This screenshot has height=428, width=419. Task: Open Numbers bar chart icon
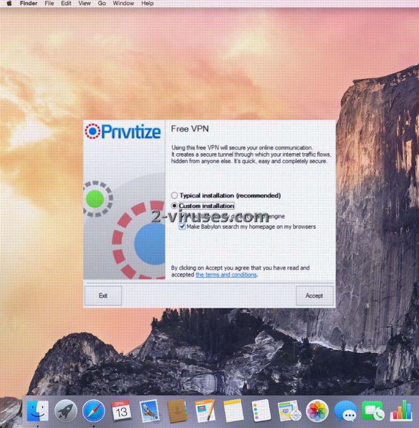pos(401,411)
